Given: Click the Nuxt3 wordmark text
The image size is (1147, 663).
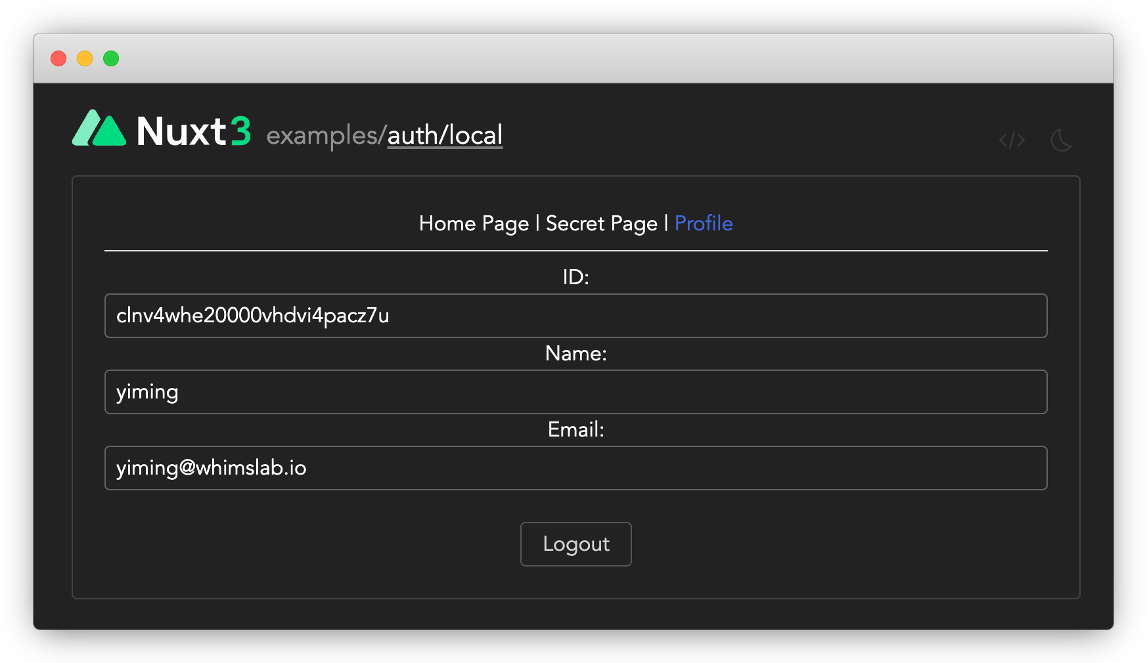Looking at the screenshot, I should (x=193, y=131).
